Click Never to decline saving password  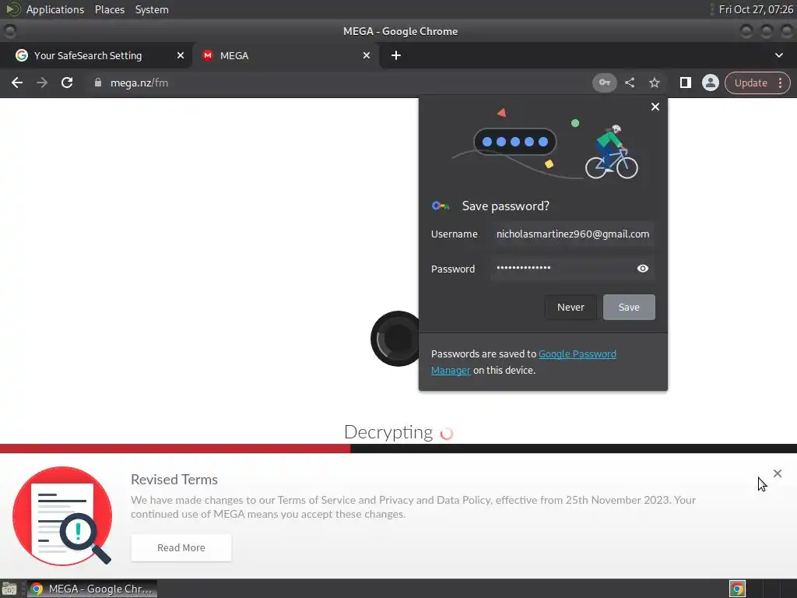[x=571, y=307]
